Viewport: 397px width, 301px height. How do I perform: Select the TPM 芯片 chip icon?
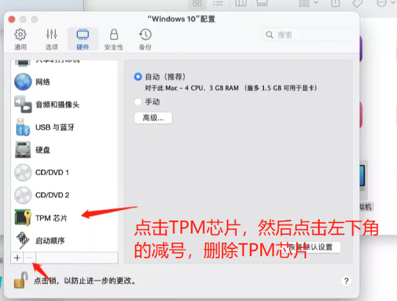tap(23, 218)
